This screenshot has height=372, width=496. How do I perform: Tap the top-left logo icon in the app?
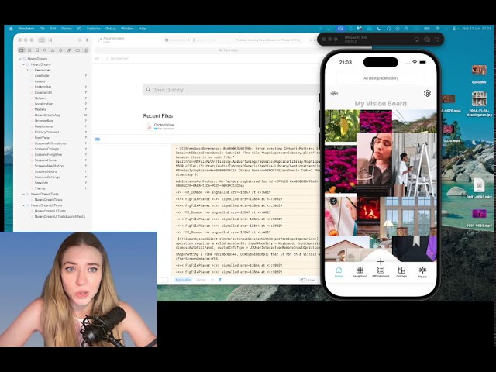click(334, 93)
